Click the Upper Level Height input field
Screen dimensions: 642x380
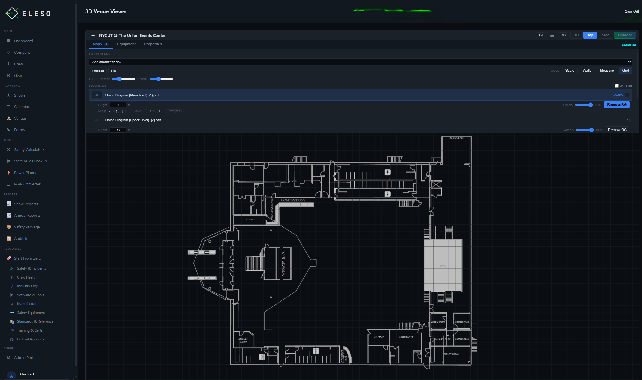pos(118,130)
